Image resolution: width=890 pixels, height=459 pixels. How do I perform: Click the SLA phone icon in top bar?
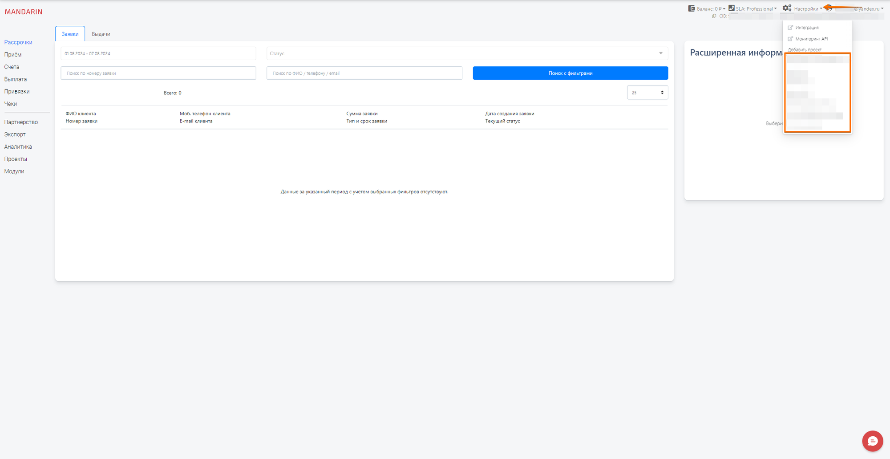point(732,8)
